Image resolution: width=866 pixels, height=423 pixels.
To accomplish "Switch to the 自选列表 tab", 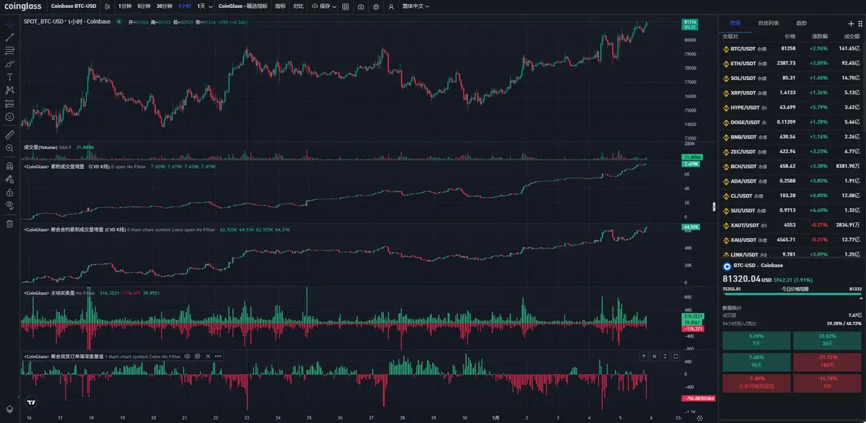I will coord(769,23).
